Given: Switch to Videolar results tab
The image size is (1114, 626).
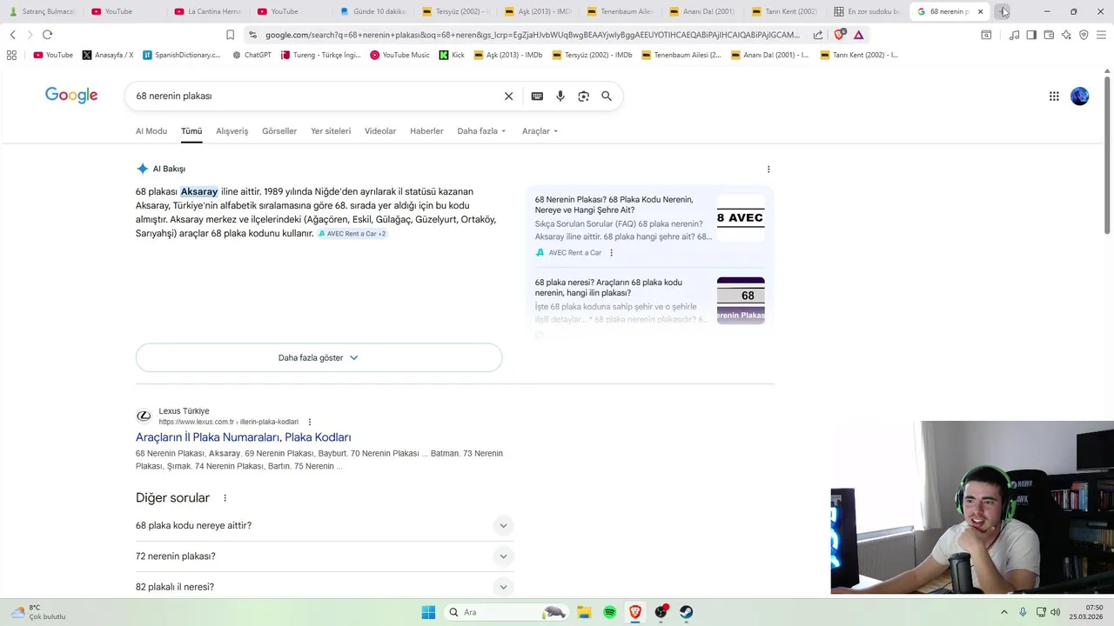Looking at the screenshot, I should tap(380, 131).
